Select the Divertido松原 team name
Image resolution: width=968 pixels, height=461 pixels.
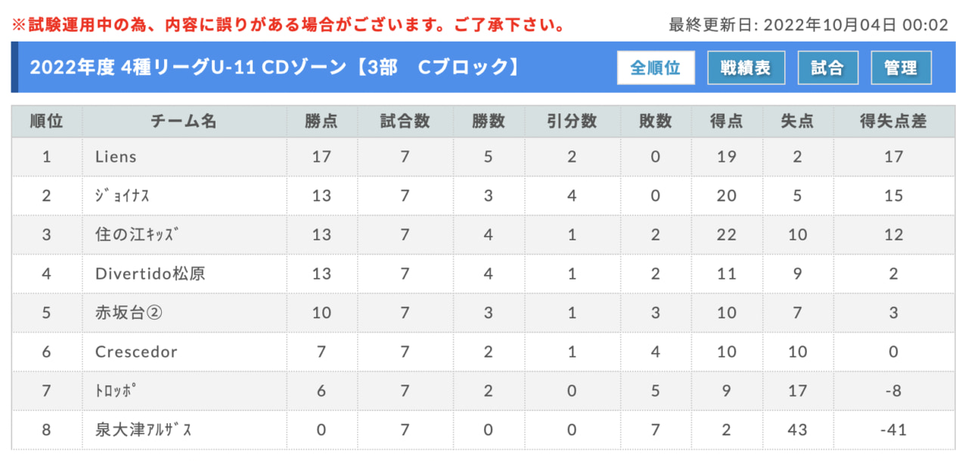point(150,274)
